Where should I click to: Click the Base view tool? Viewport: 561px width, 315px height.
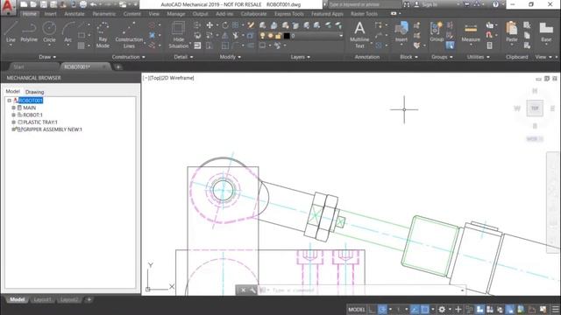(546, 32)
